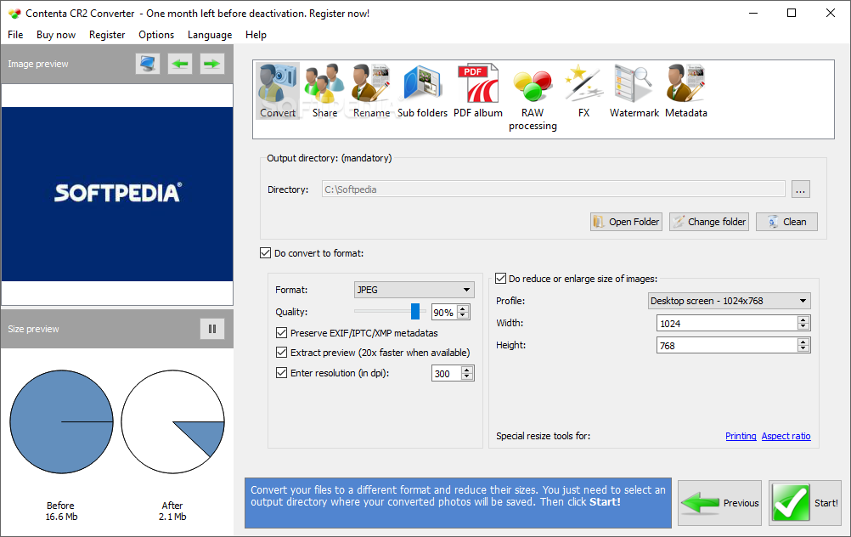Click the "16.6 Mb" before size text

[x=61, y=517]
